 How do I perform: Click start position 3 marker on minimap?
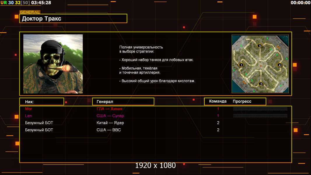tap(260, 46)
